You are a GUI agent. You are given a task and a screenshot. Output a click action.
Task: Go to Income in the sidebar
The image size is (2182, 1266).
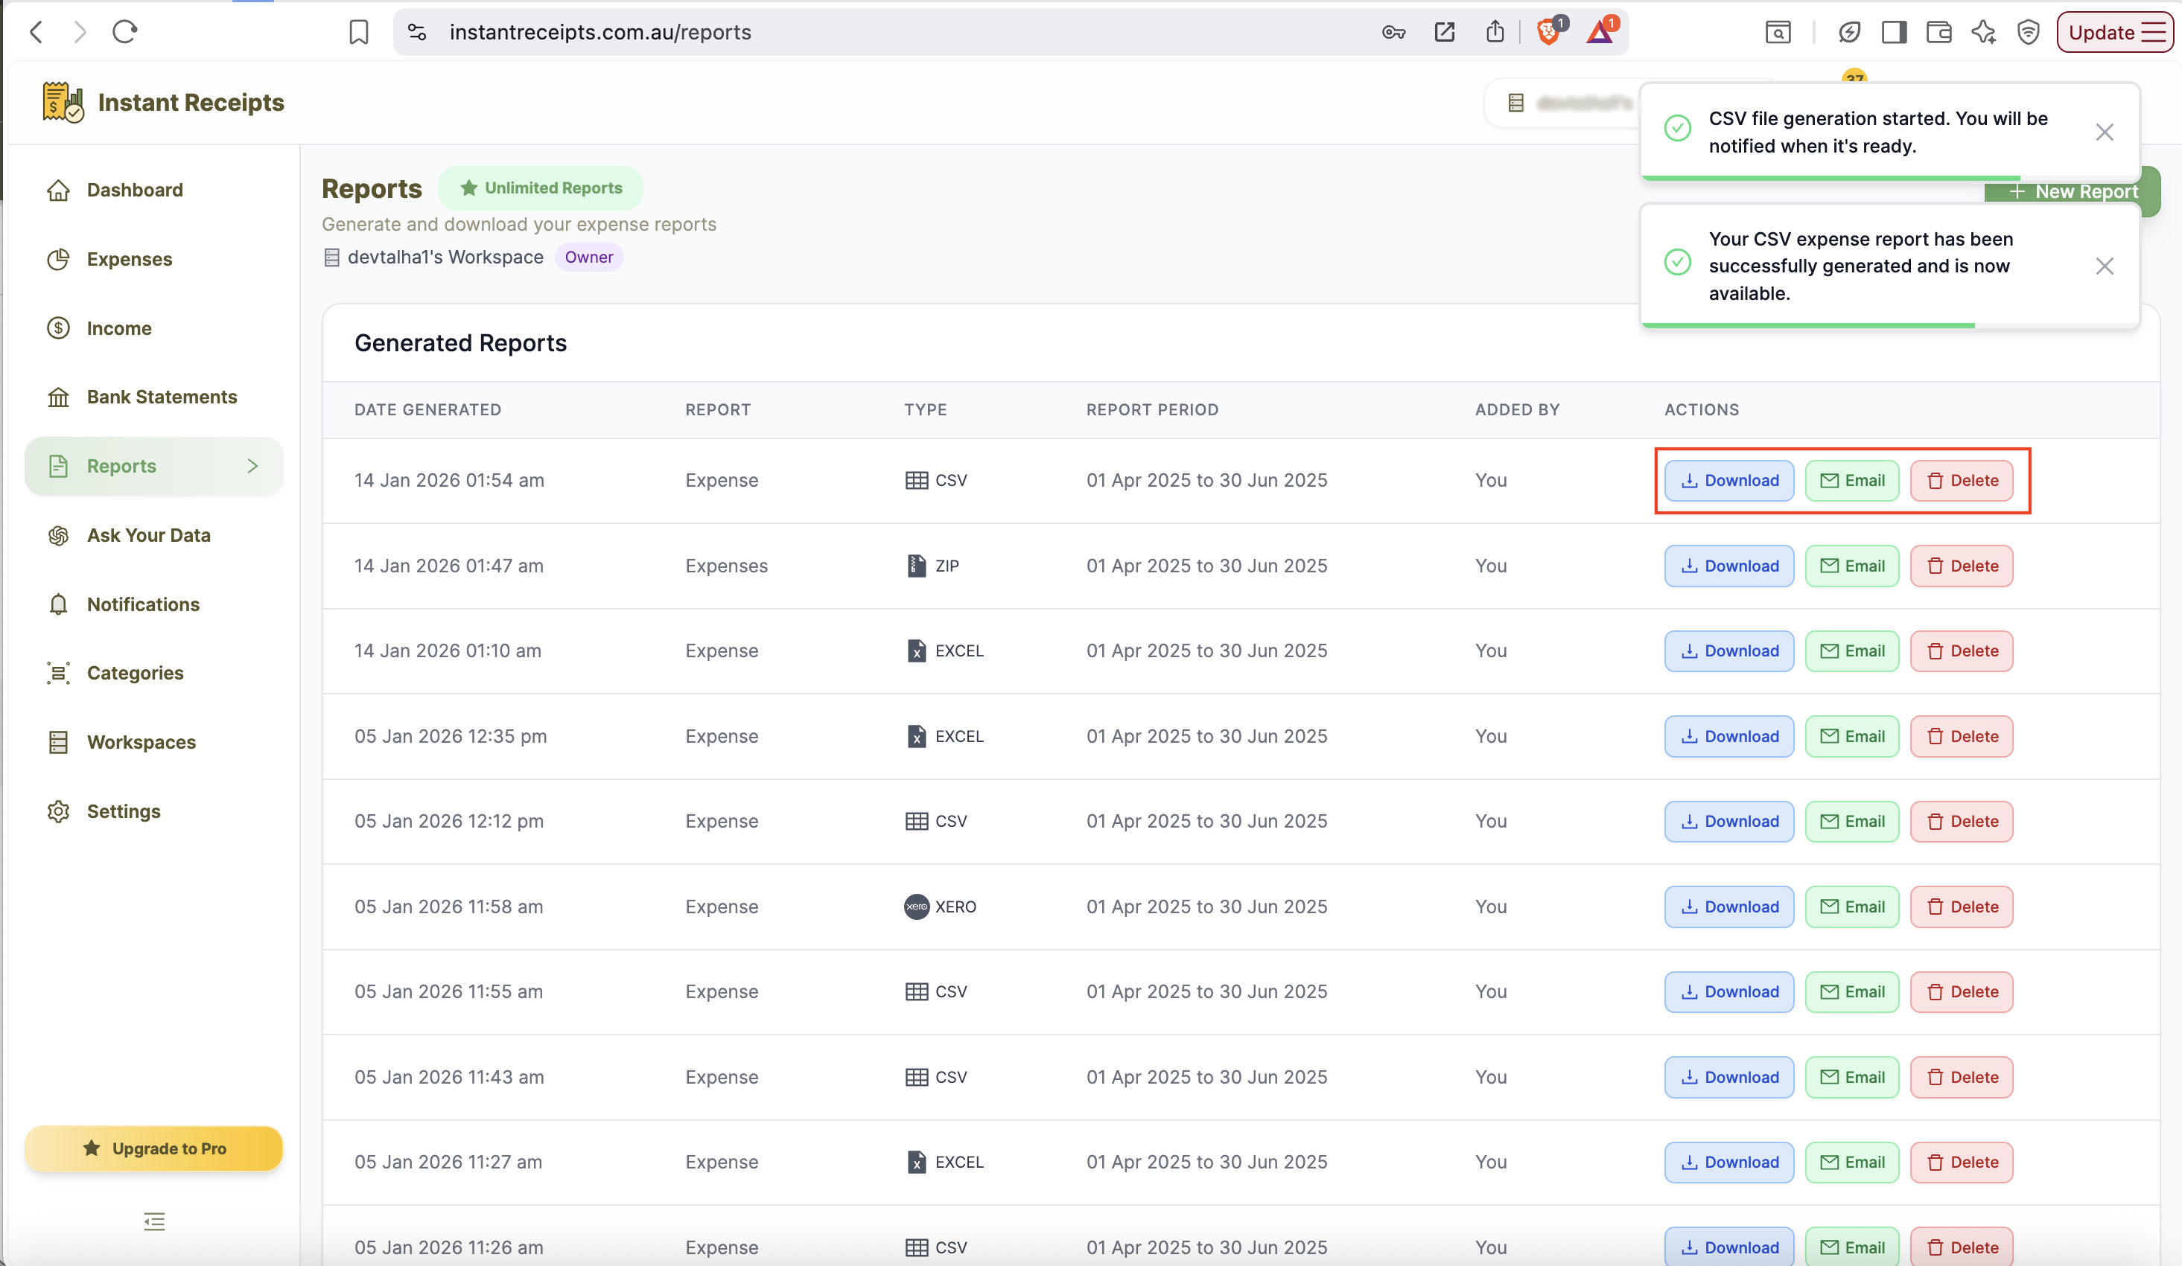[x=154, y=328]
